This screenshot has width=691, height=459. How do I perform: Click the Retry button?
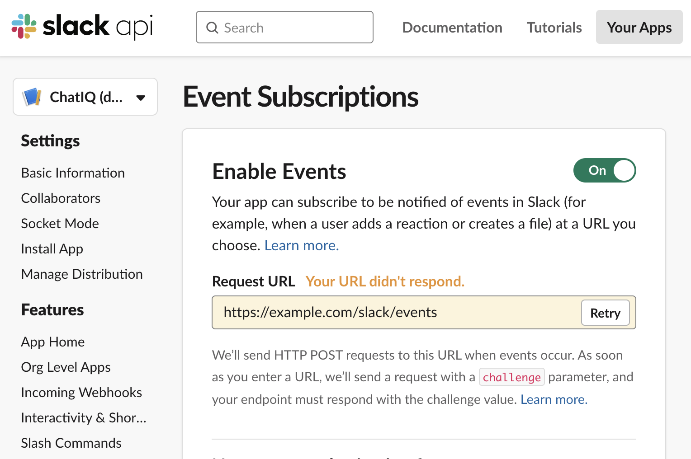[x=605, y=313]
